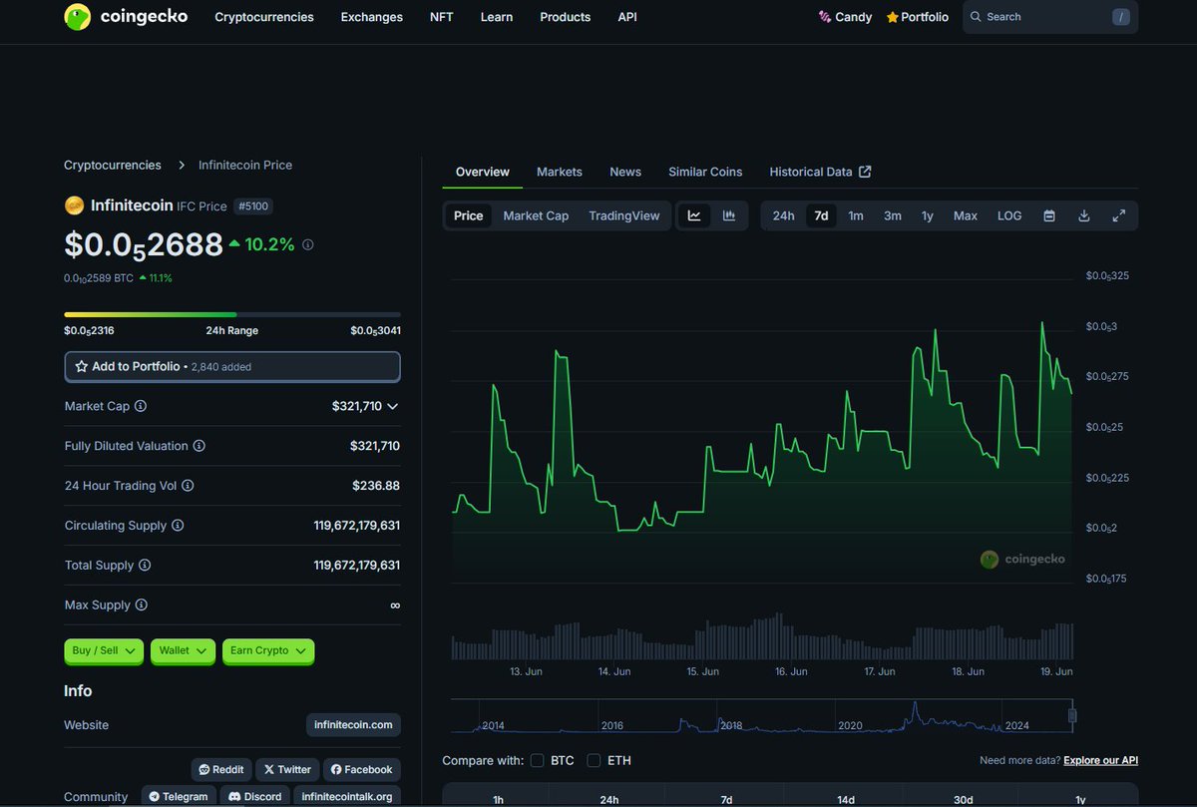Open the API nav link

point(627,17)
